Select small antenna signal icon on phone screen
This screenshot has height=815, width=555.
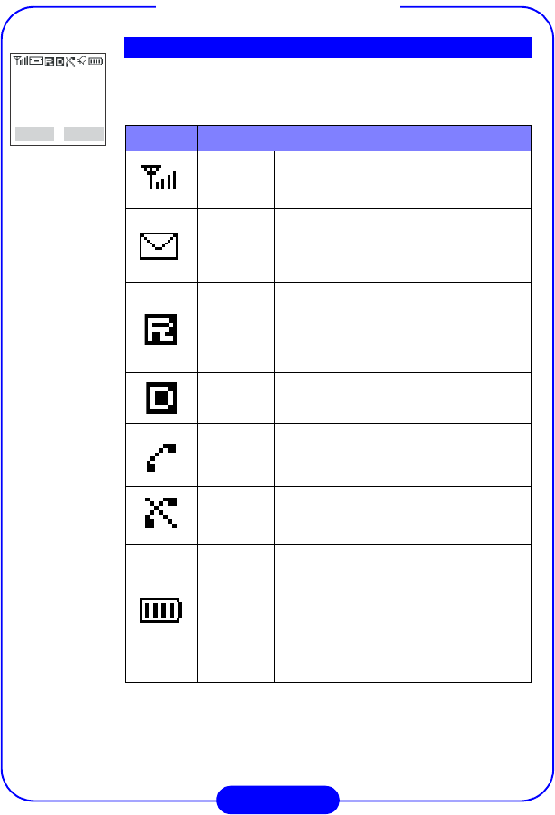[x=21, y=60]
